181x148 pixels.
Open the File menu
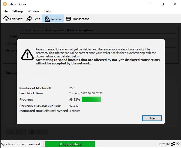[x=5, y=11]
